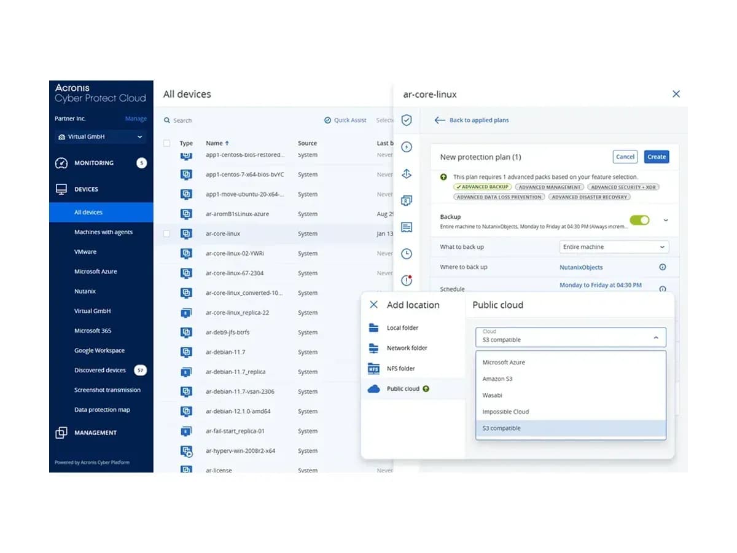Click the Virtual GmbH tenant icon

61,137
